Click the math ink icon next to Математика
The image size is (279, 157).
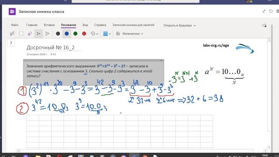coord(118,34)
